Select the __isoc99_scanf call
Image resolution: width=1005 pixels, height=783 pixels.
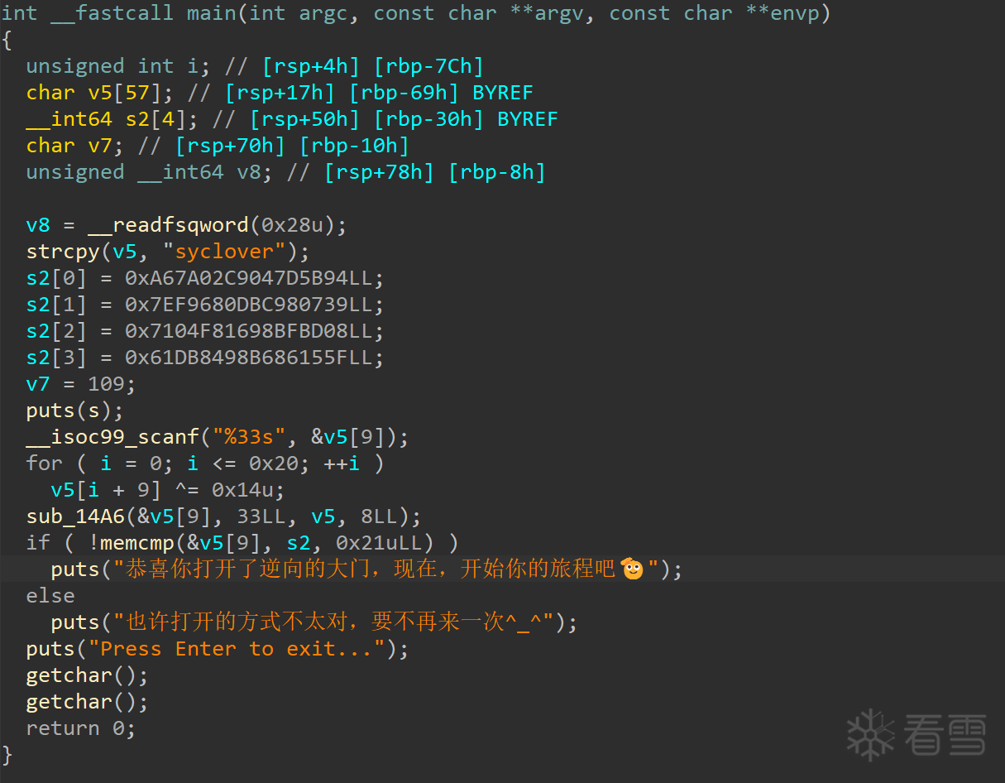click(x=112, y=437)
